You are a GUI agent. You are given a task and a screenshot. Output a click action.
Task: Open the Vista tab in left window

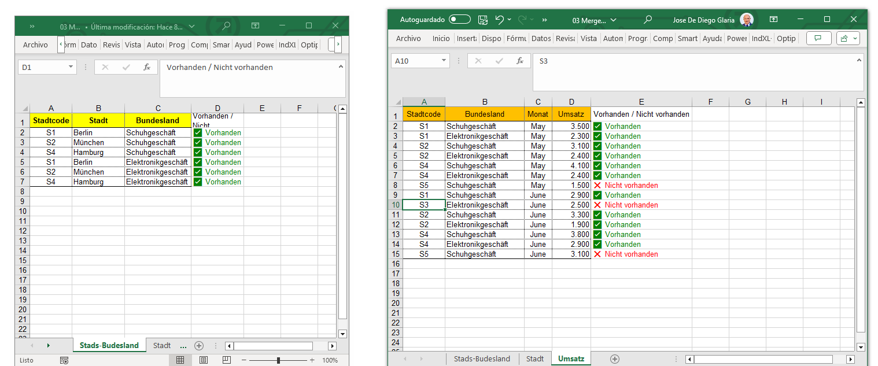[132, 45]
